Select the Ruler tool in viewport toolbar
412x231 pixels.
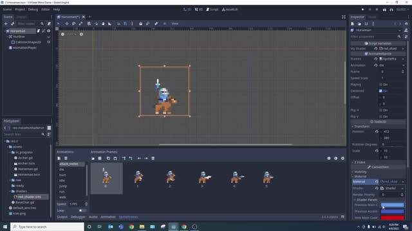110,24
